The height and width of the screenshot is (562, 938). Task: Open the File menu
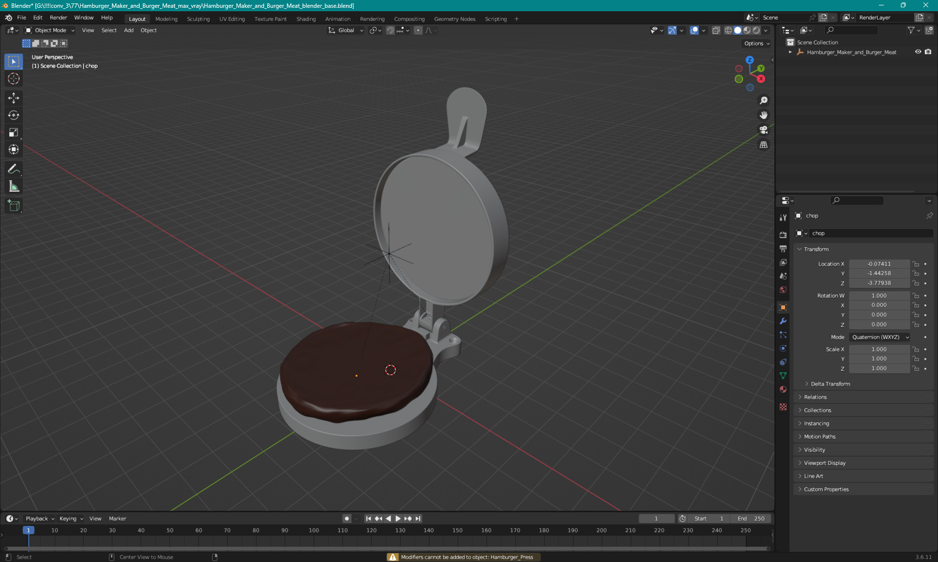(x=21, y=18)
